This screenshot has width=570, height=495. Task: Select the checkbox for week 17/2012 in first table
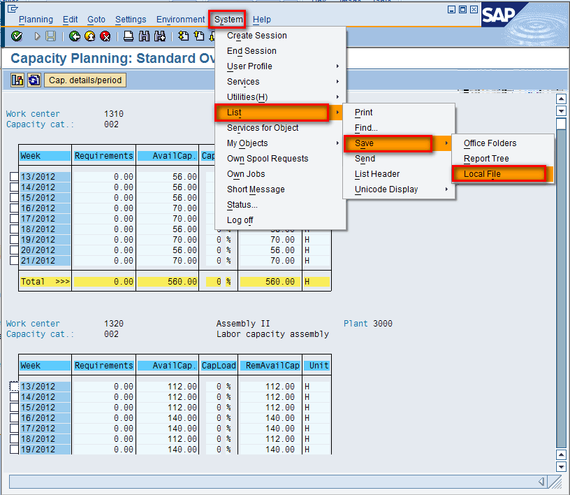pos(15,219)
